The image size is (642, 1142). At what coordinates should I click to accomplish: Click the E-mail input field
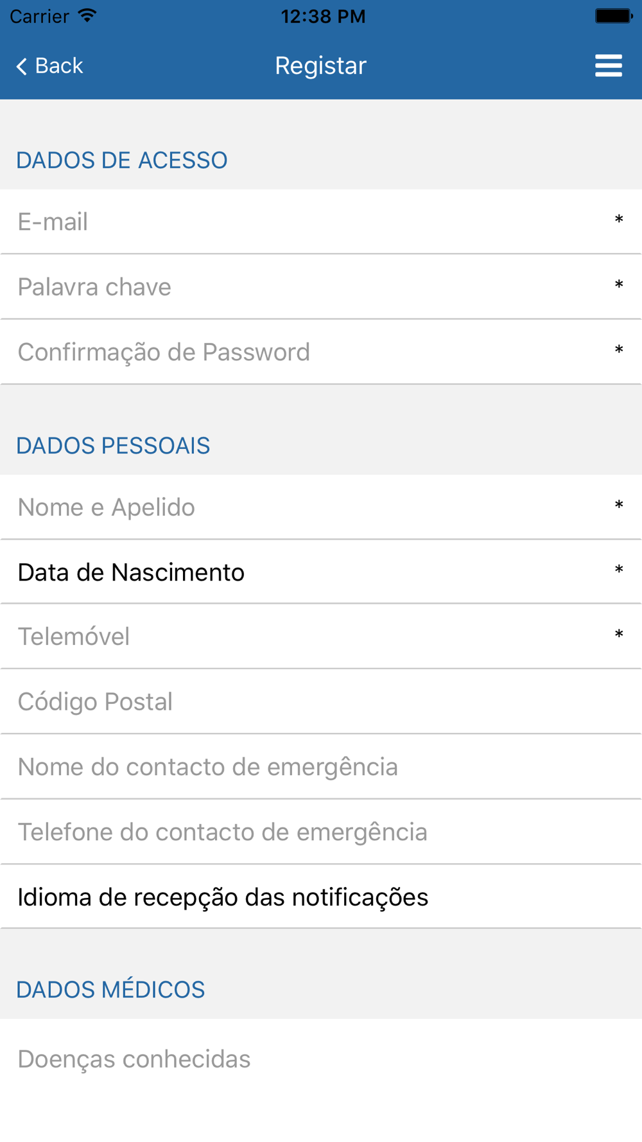pos(321,222)
